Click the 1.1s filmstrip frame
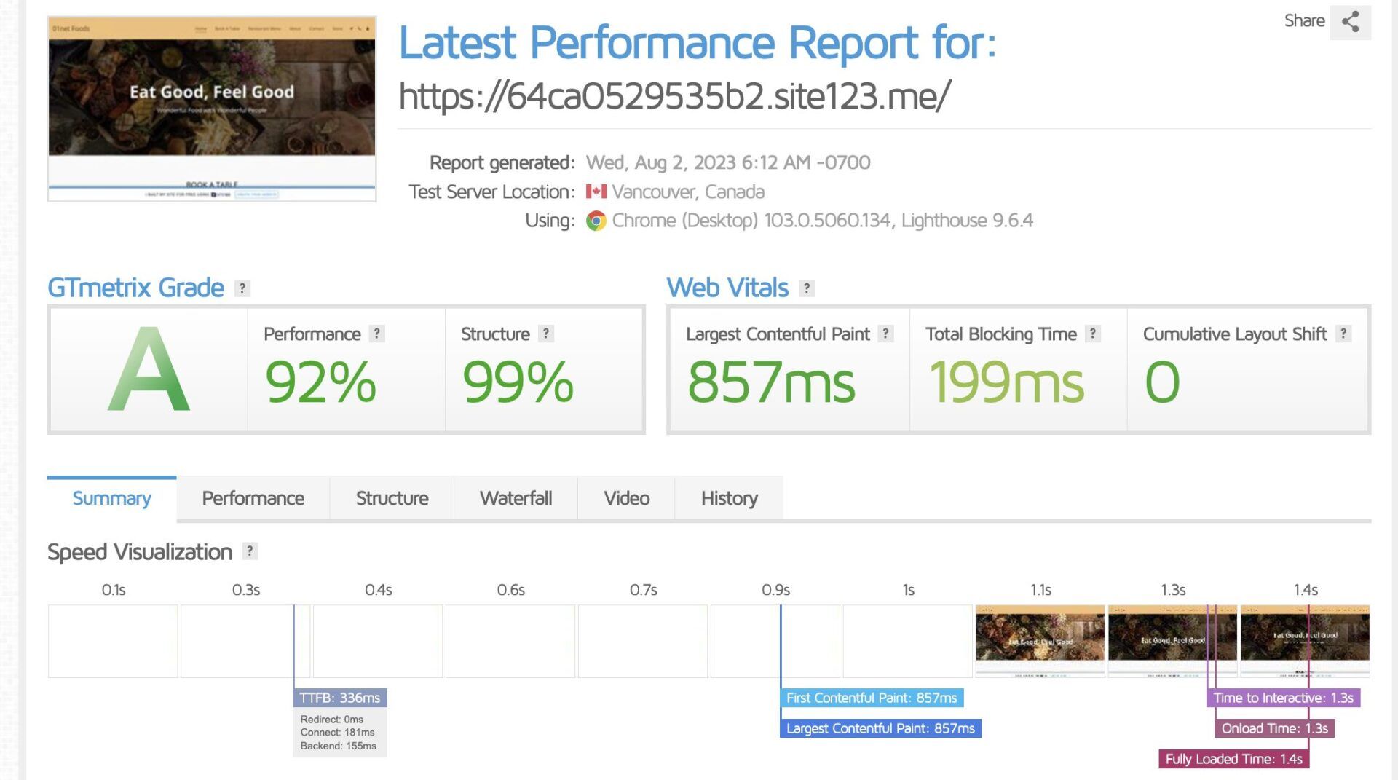Screen dimensions: 1398x780 (1040, 641)
